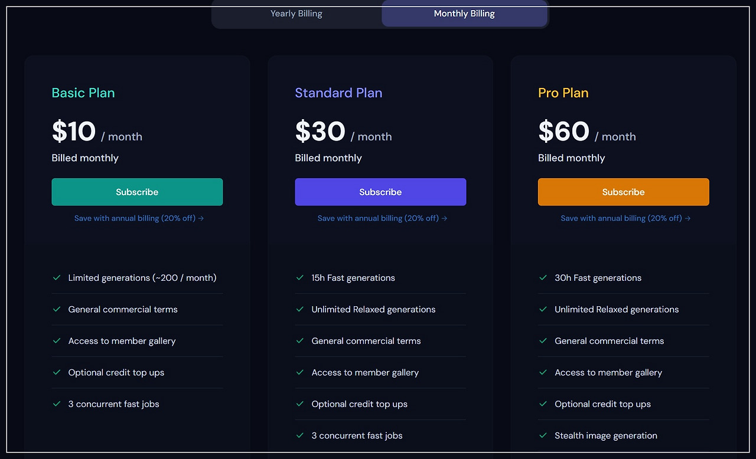Click checkmark next to 15h Fast generations
The width and height of the screenshot is (756, 459).
pyautogui.click(x=300, y=277)
